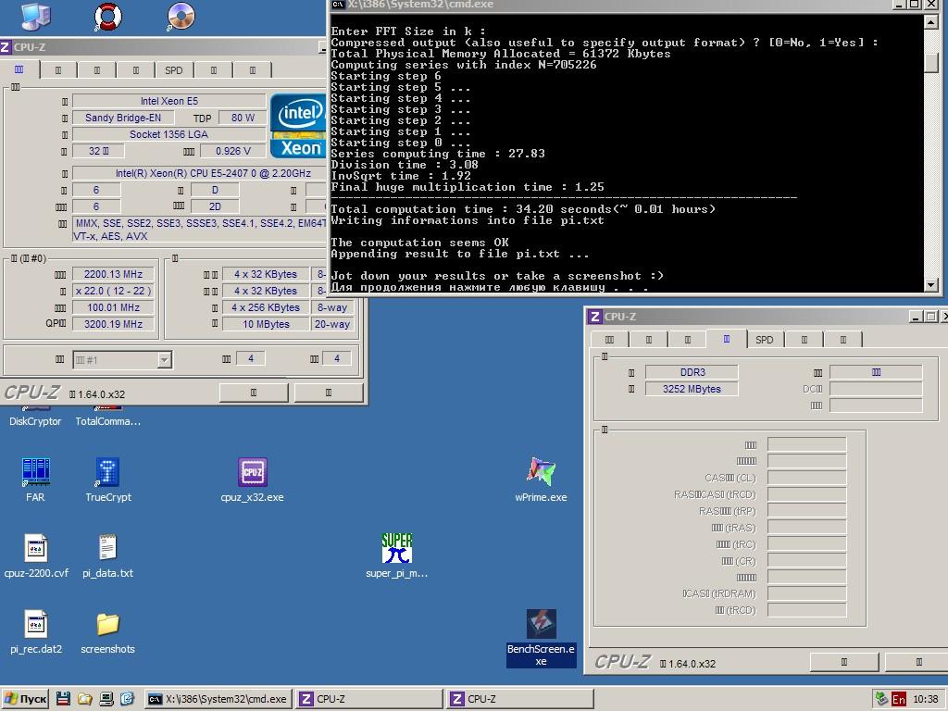Viewport: 948px width, 711px height.
Task: Open the lifebuoy help desktop icon
Action: 107,17
